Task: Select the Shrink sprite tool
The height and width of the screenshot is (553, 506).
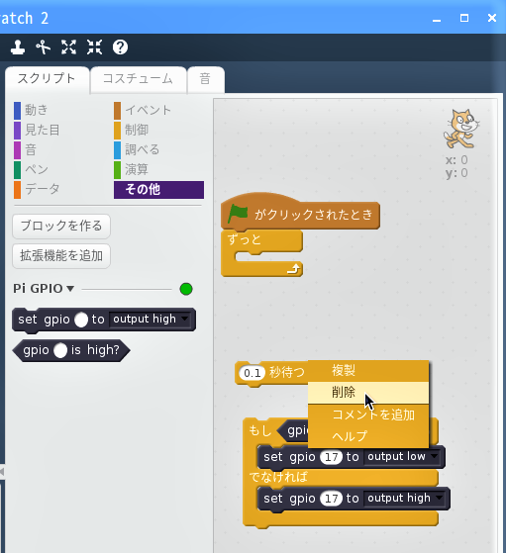Action: pyautogui.click(x=94, y=46)
